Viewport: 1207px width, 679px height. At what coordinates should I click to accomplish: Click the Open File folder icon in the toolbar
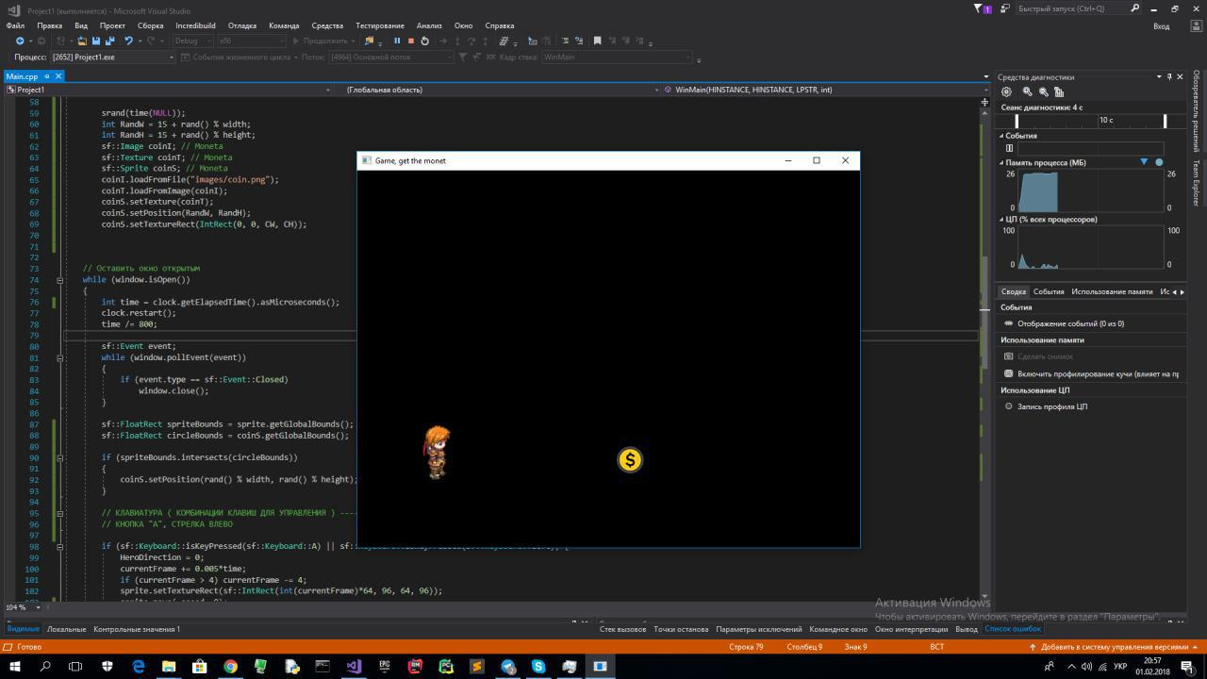82,41
